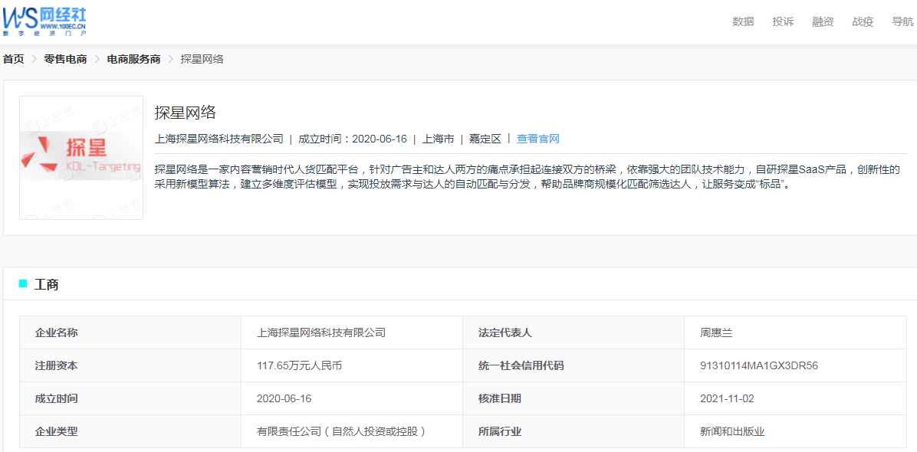This screenshot has height=452, width=917.
Task: Open the 查看官网 link
Action: pyautogui.click(x=538, y=139)
